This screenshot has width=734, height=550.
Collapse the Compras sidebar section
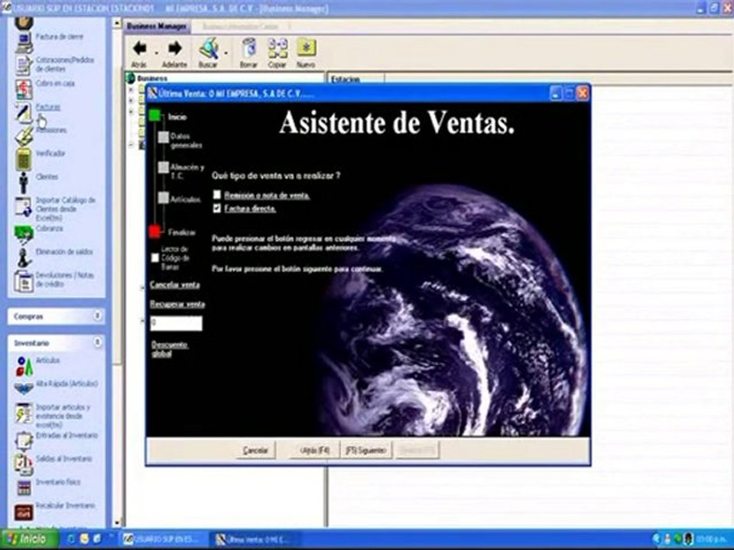click(x=97, y=316)
